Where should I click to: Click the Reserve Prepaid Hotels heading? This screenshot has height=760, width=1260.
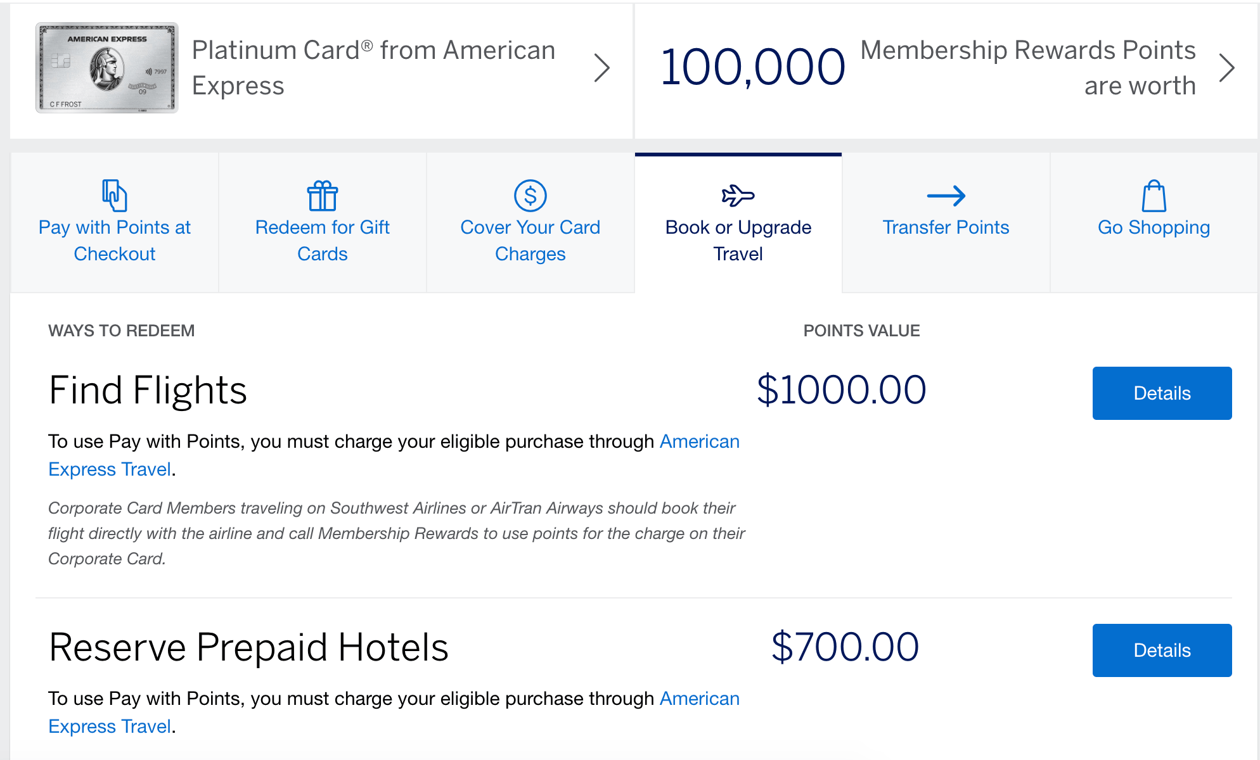click(248, 647)
